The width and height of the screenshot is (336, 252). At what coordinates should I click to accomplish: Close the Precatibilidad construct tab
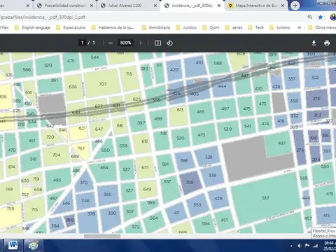[92, 6]
